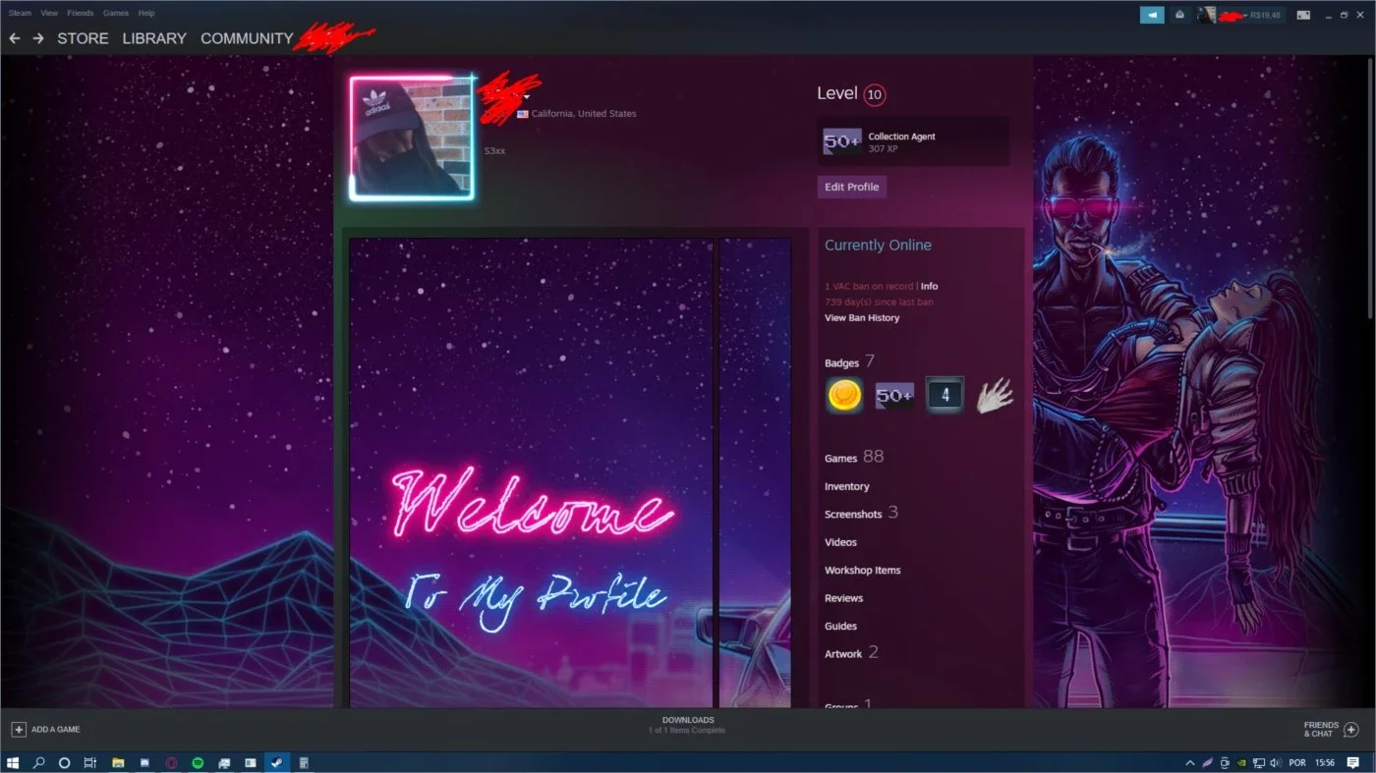
Task: Open the Reviews link
Action: pyautogui.click(x=843, y=598)
